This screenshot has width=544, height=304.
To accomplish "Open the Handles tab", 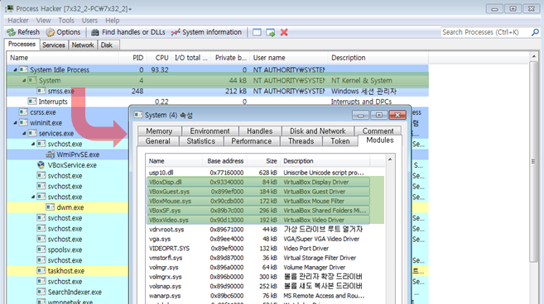I will [x=260, y=131].
